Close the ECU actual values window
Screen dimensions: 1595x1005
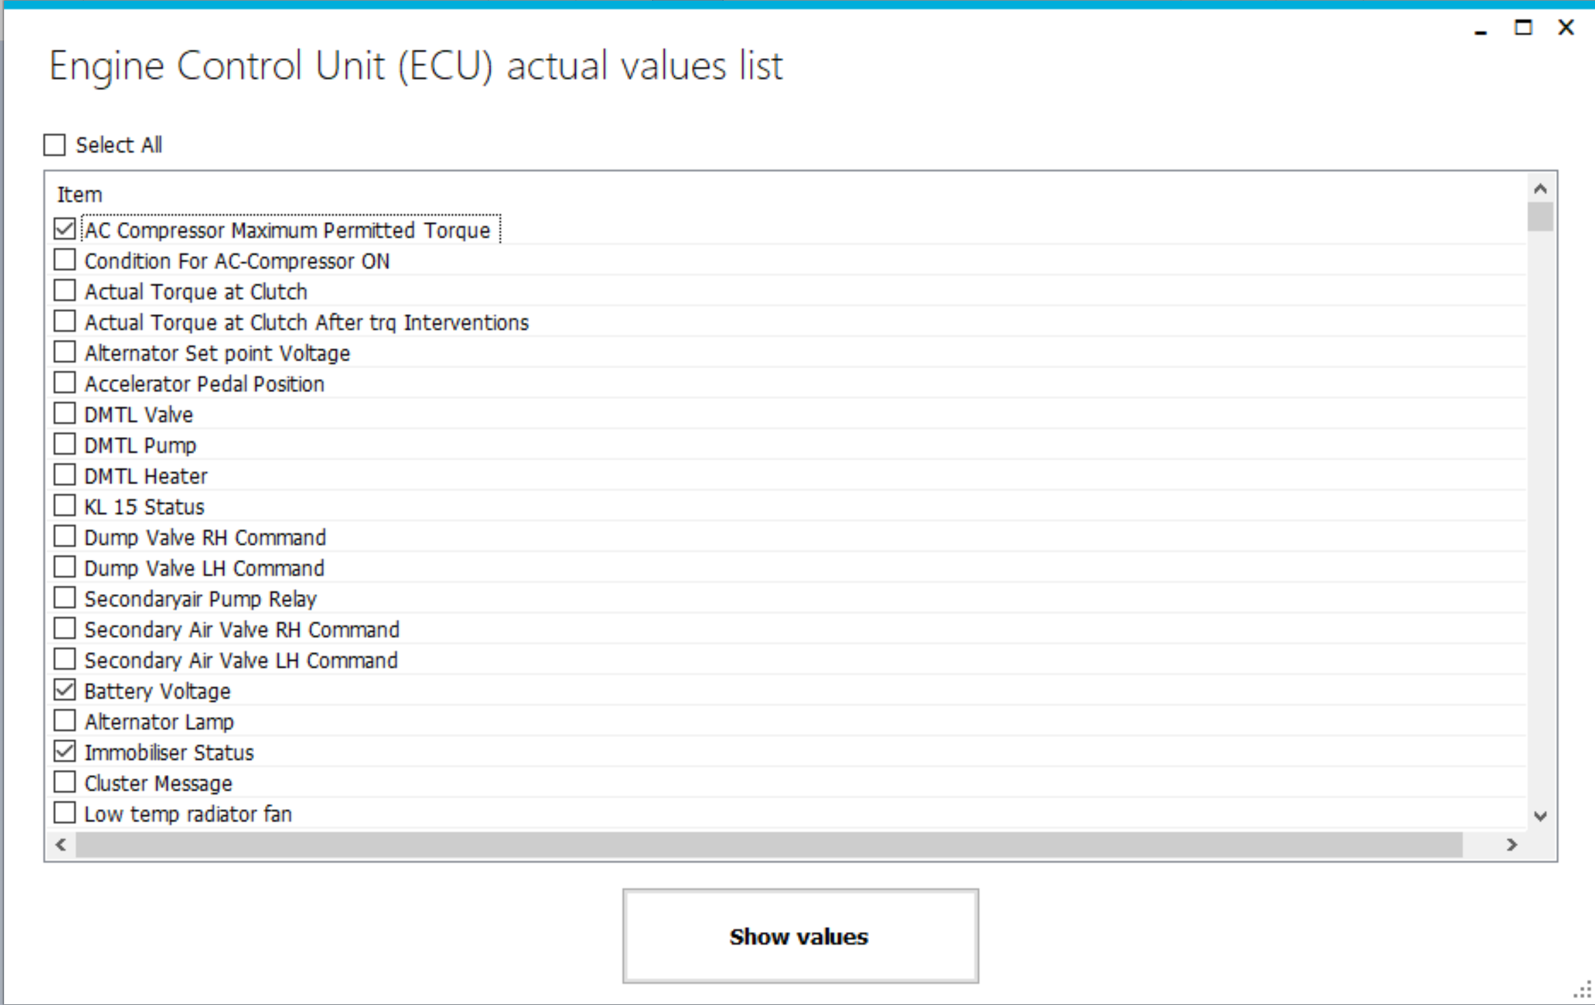click(x=1566, y=28)
